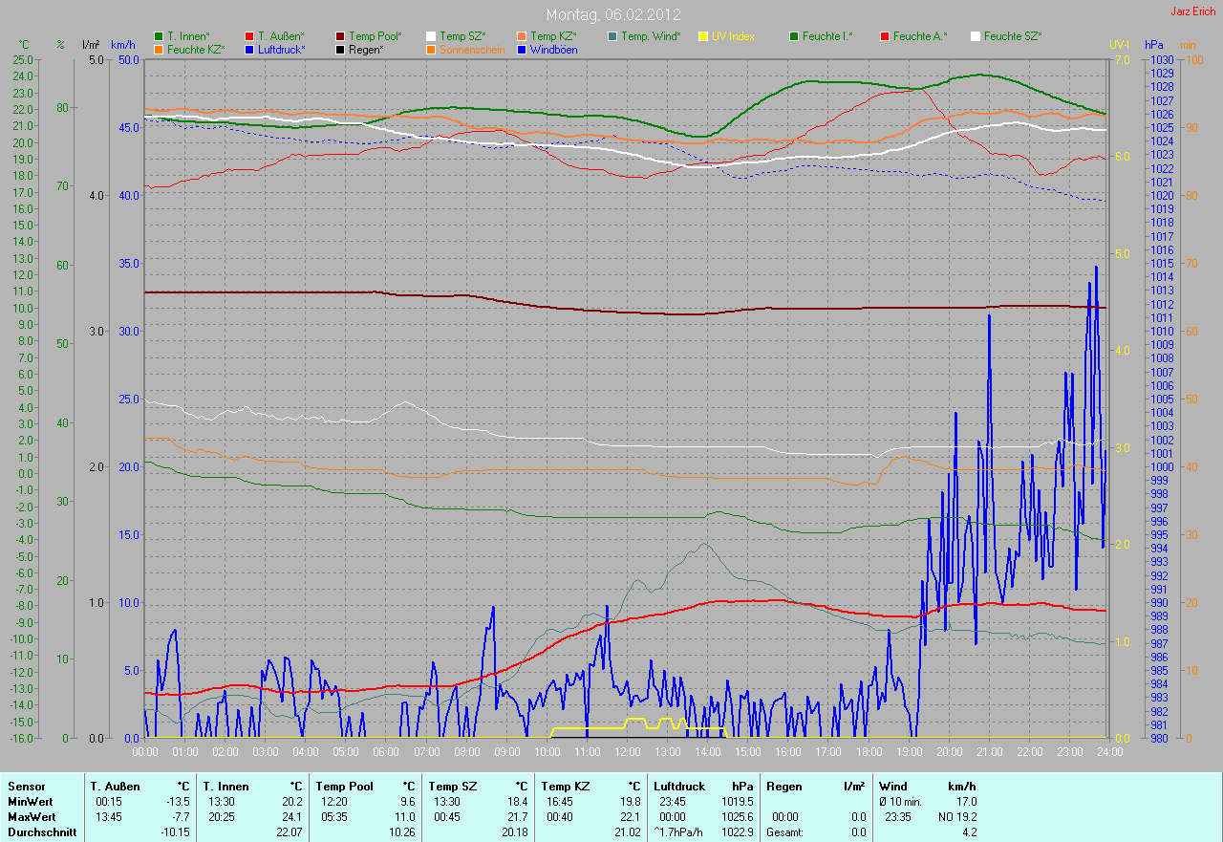
Task: Click the blue Windböen legend square
Action: pyautogui.click(x=522, y=49)
